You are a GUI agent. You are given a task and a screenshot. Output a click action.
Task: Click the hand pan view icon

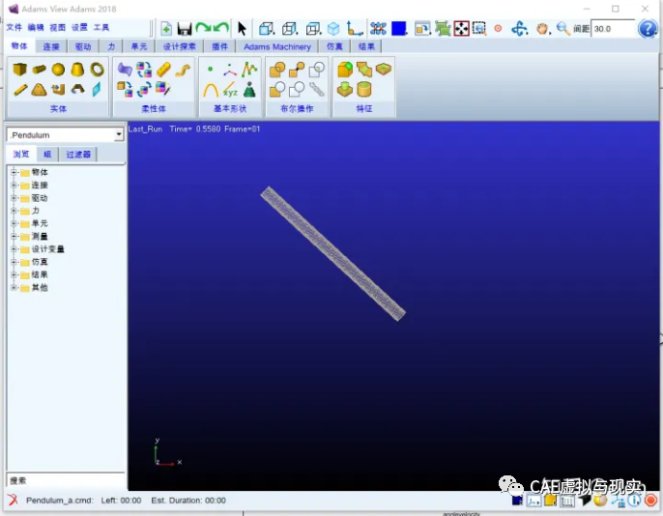point(542,29)
